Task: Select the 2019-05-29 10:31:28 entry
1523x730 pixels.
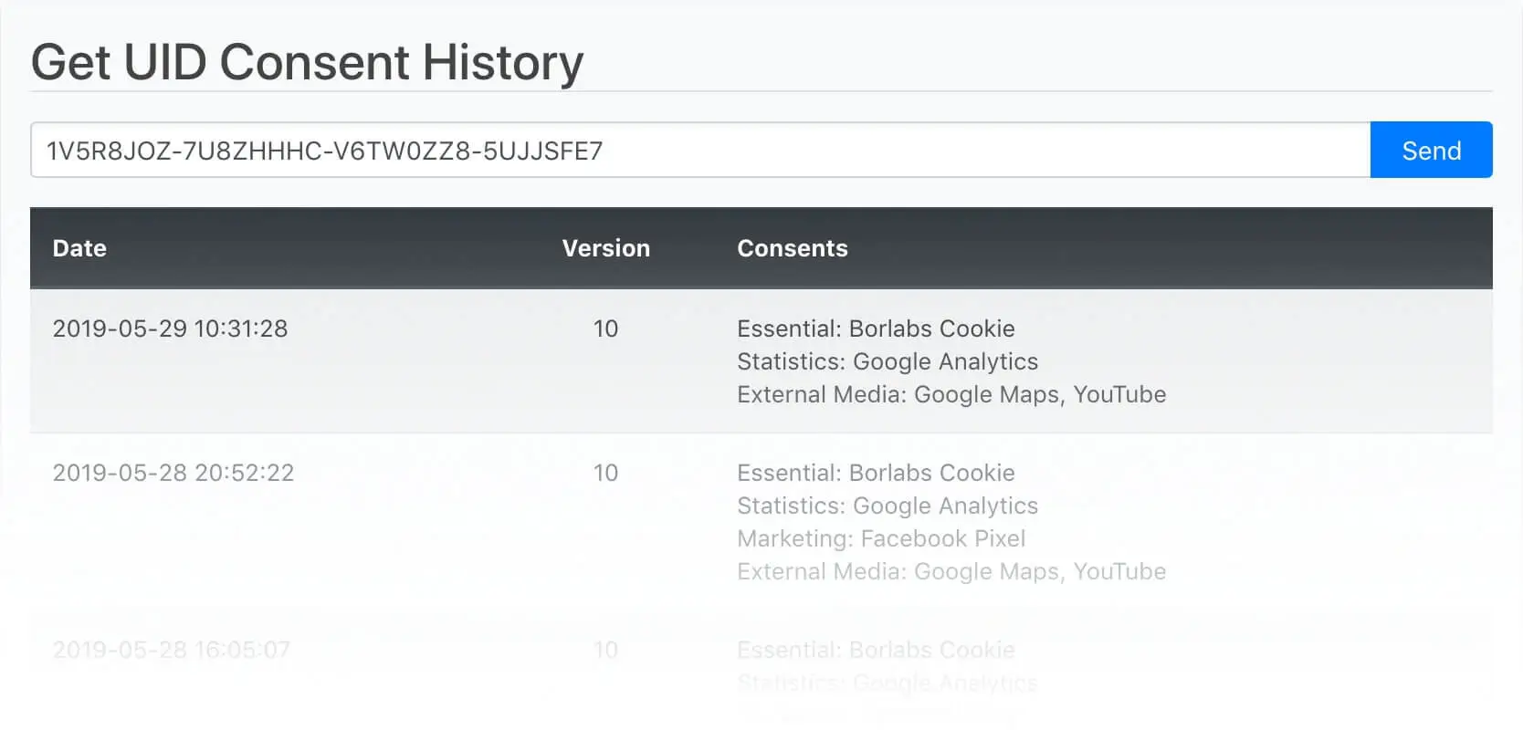Action: click(x=170, y=328)
